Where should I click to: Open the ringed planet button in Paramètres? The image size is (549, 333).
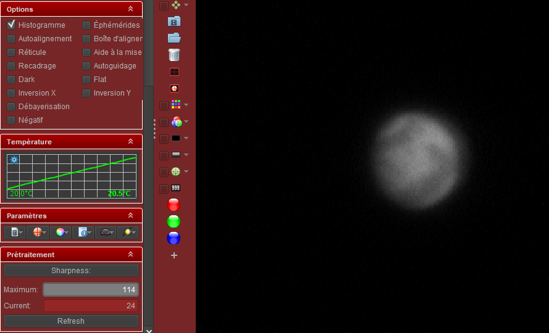point(128,232)
